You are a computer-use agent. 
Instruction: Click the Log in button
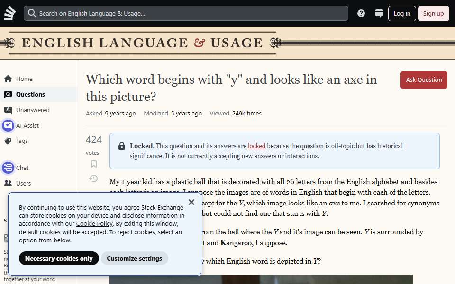[402, 13]
